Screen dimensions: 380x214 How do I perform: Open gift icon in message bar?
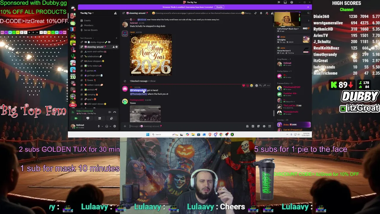point(247,126)
